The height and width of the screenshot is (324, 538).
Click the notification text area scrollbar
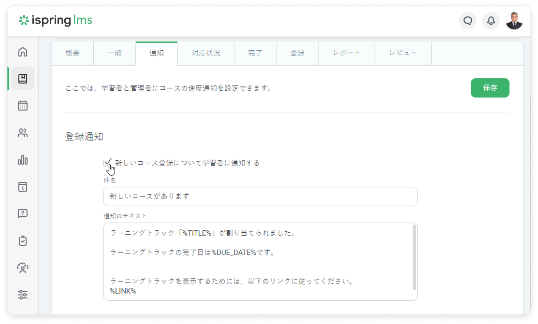(414, 257)
